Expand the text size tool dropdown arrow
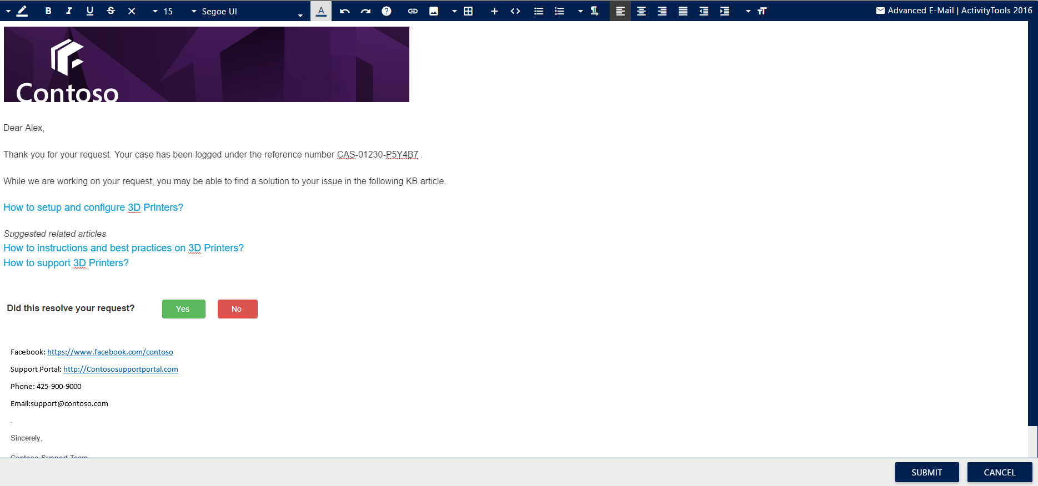Viewport: 1038px width, 486px height. pyautogui.click(x=748, y=11)
